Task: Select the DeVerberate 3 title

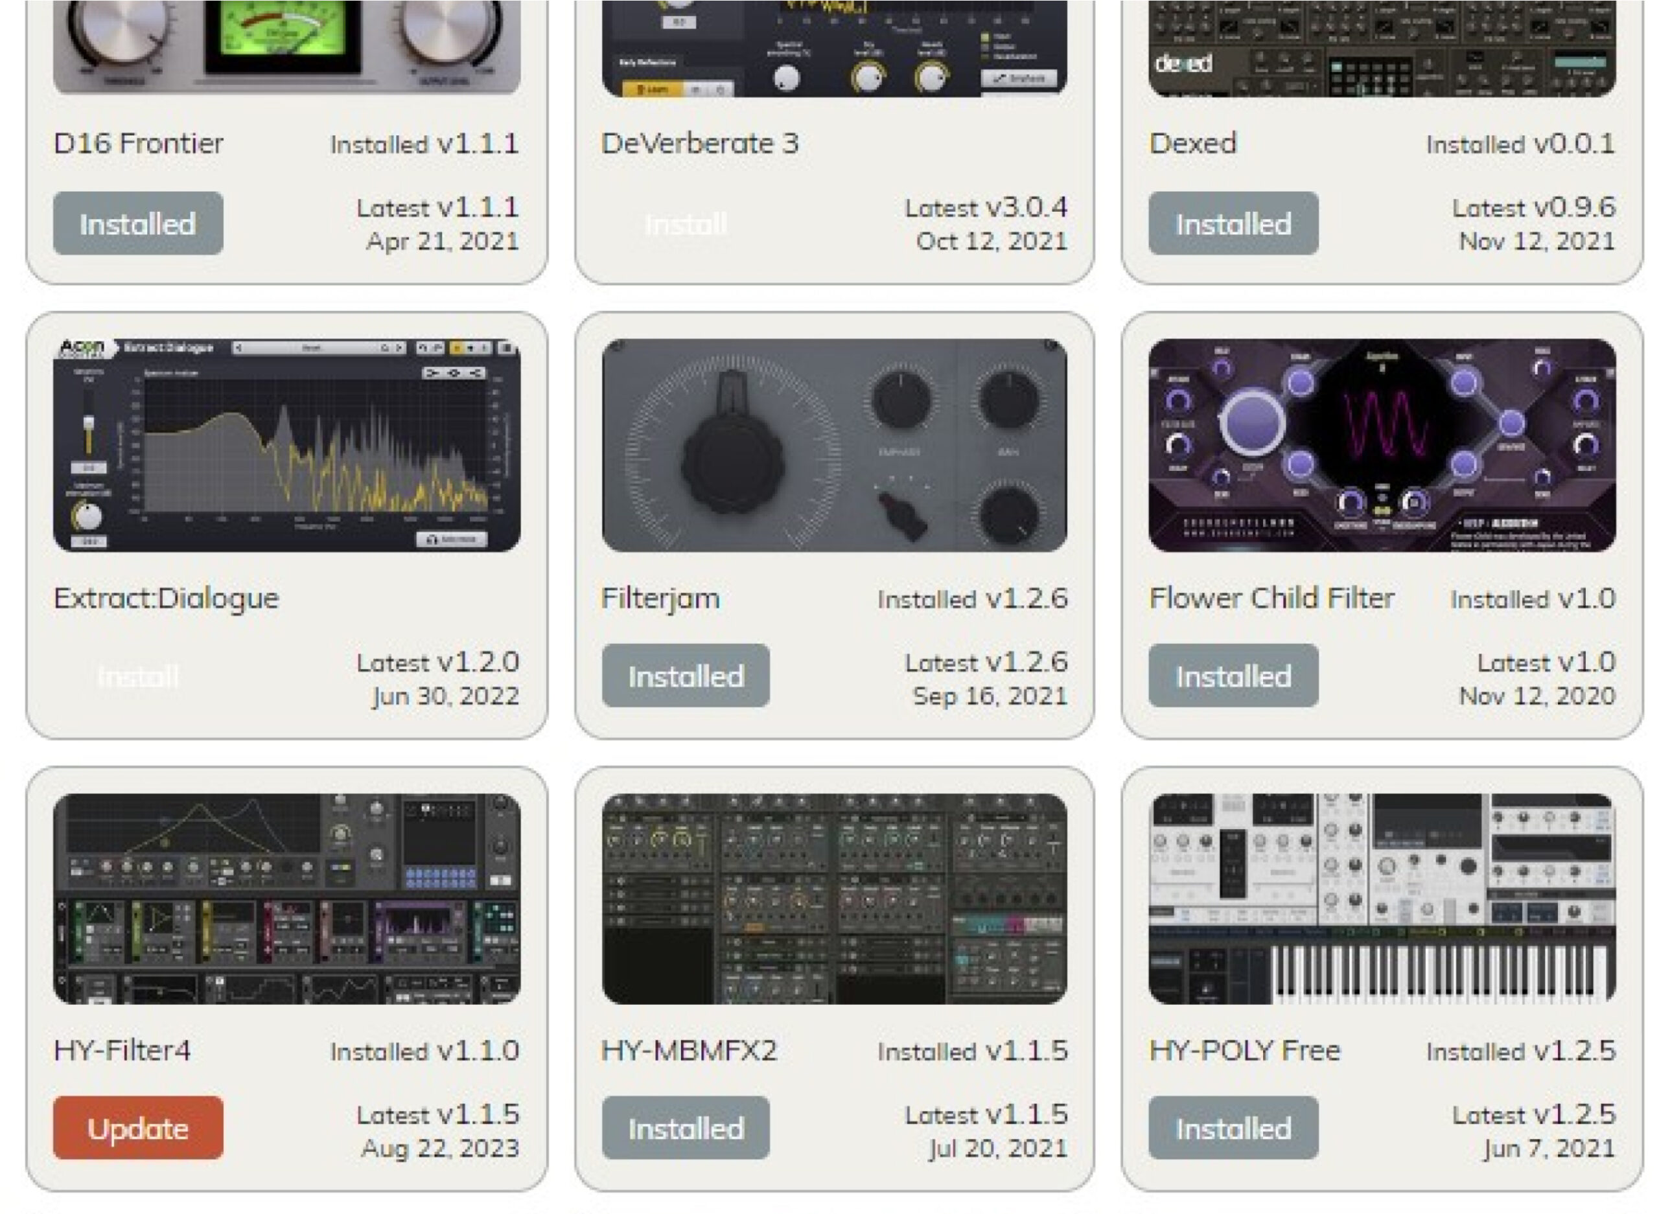Action: [x=700, y=143]
